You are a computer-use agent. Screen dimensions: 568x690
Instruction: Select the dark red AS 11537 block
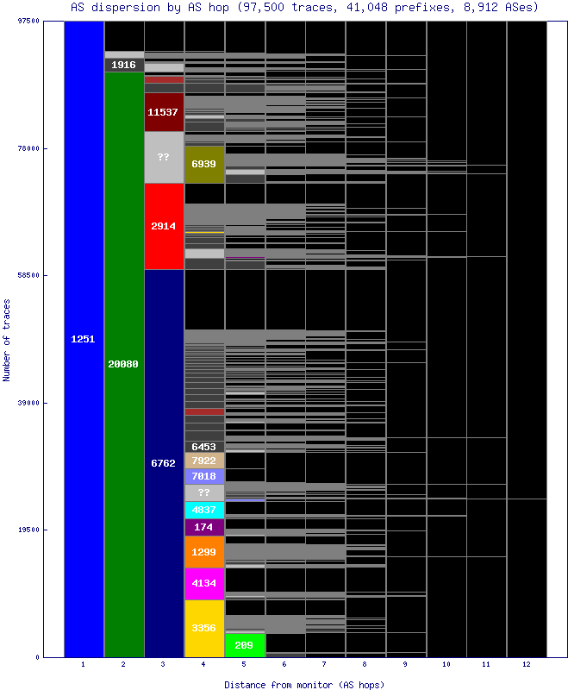164,112
